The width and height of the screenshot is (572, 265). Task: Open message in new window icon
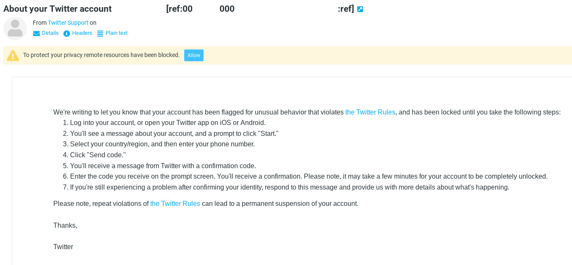360,9
